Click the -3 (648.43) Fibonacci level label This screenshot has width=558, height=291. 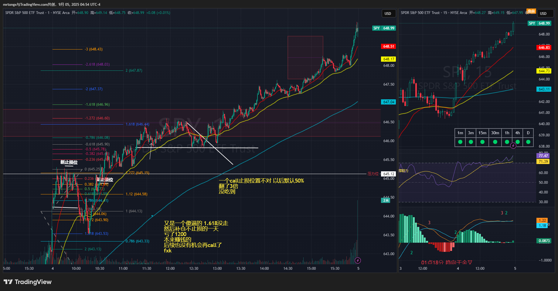94,49
